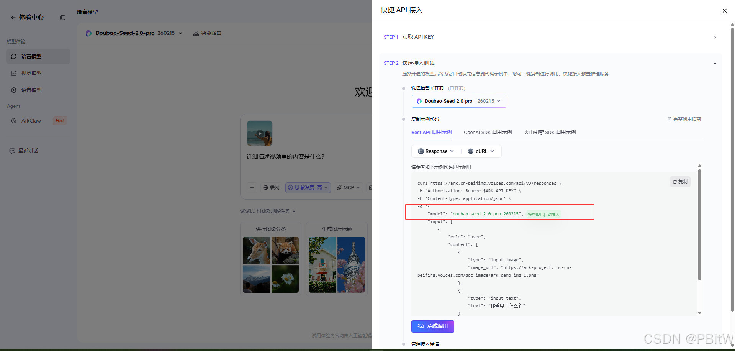This screenshot has height=351, width=735.
Task: Open 思考深度 depth dropdown
Action: pyautogui.click(x=308, y=188)
